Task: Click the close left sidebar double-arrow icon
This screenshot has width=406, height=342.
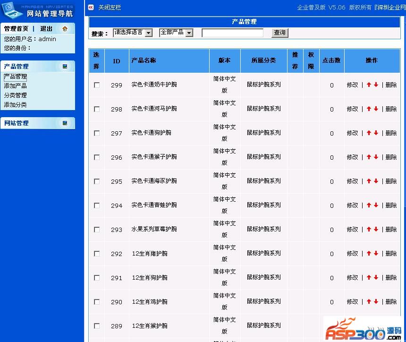Action: tap(91, 8)
